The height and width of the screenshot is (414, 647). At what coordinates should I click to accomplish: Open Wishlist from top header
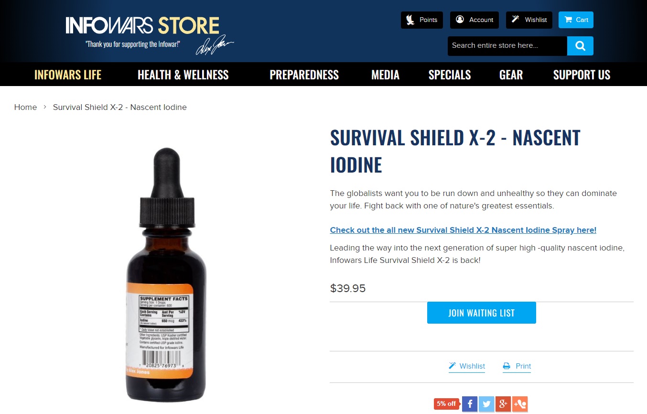[529, 20]
